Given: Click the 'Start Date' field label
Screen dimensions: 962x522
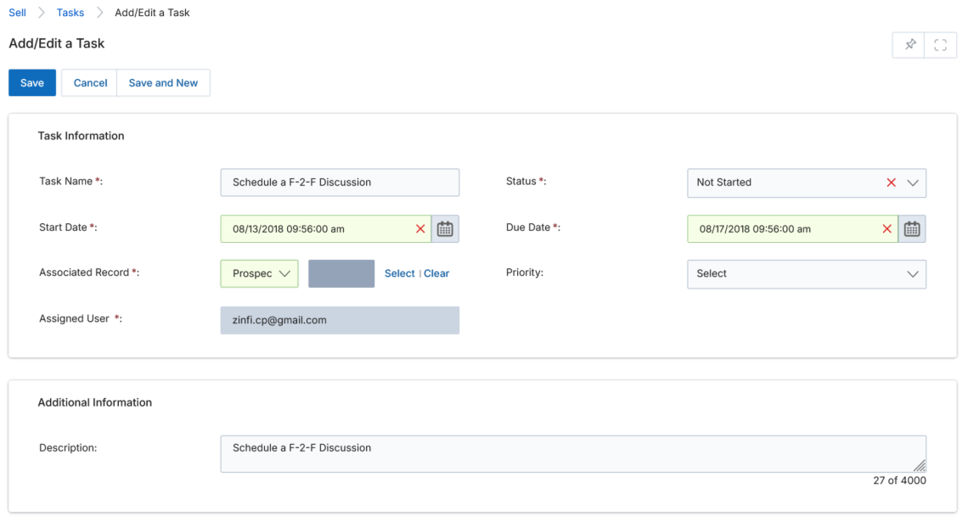Looking at the screenshot, I should click(x=63, y=227).
